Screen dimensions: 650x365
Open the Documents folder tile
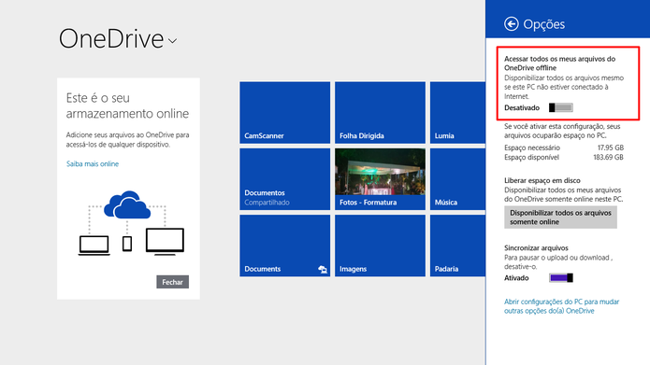click(x=285, y=246)
